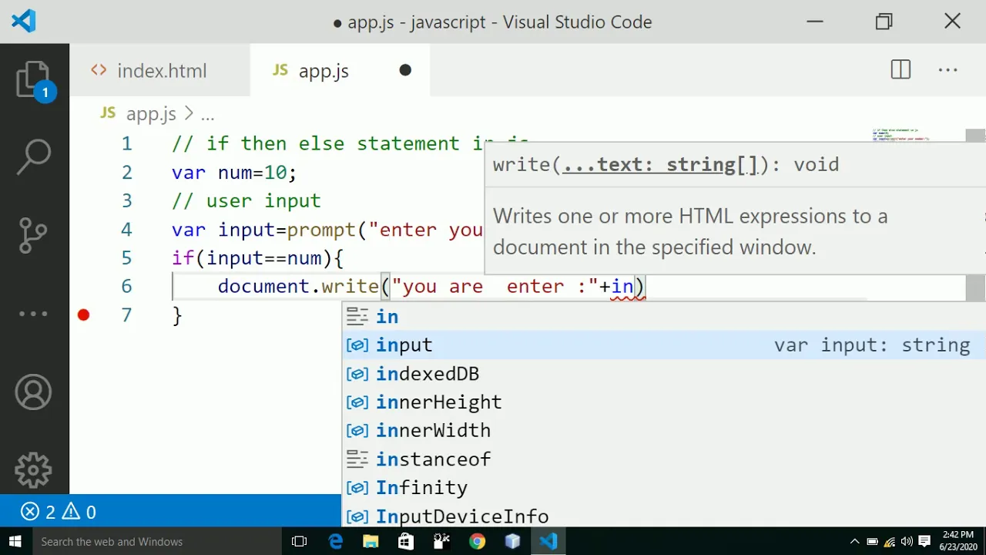Image resolution: width=986 pixels, height=555 pixels.
Task: Switch to the app.js tab
Action: 340,70
